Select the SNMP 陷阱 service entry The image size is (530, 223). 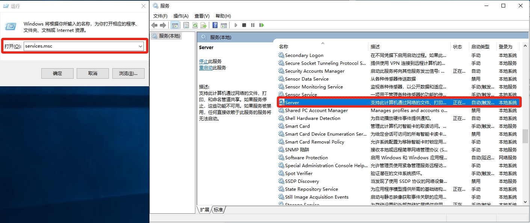click(x=297, y=150)
